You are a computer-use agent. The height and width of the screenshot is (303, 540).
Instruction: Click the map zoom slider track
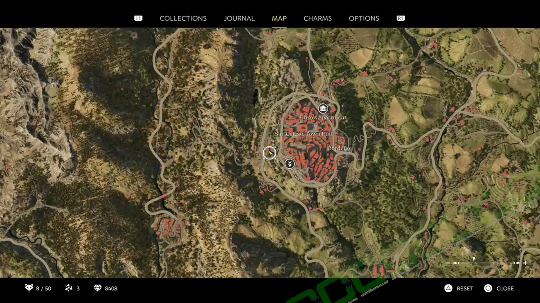point(486,263)
